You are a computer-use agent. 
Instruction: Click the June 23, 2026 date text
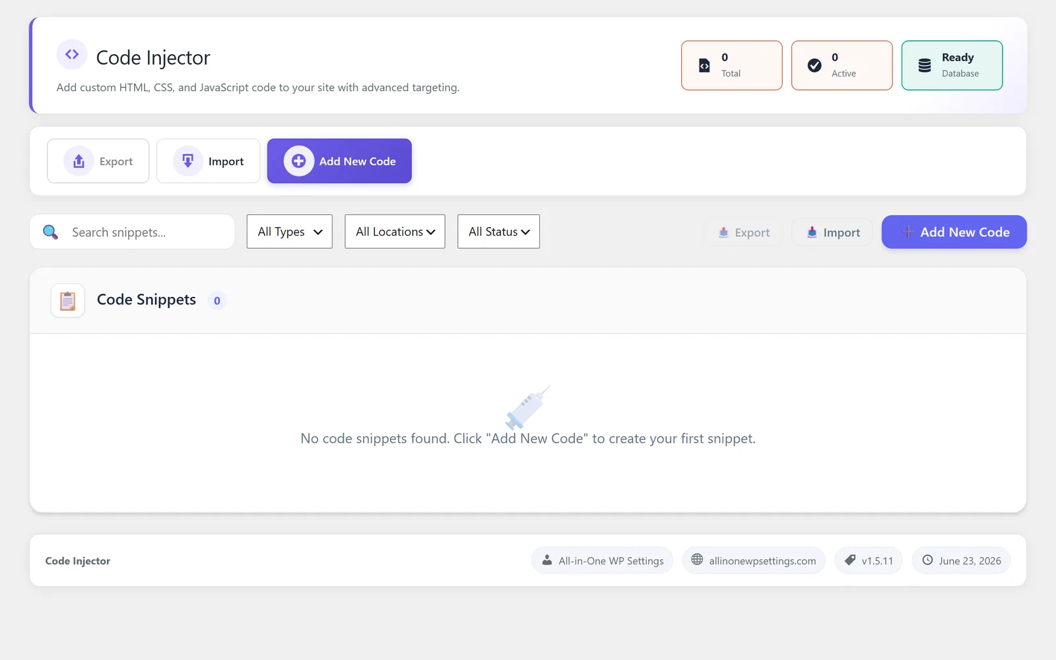(x=970, y=561)
